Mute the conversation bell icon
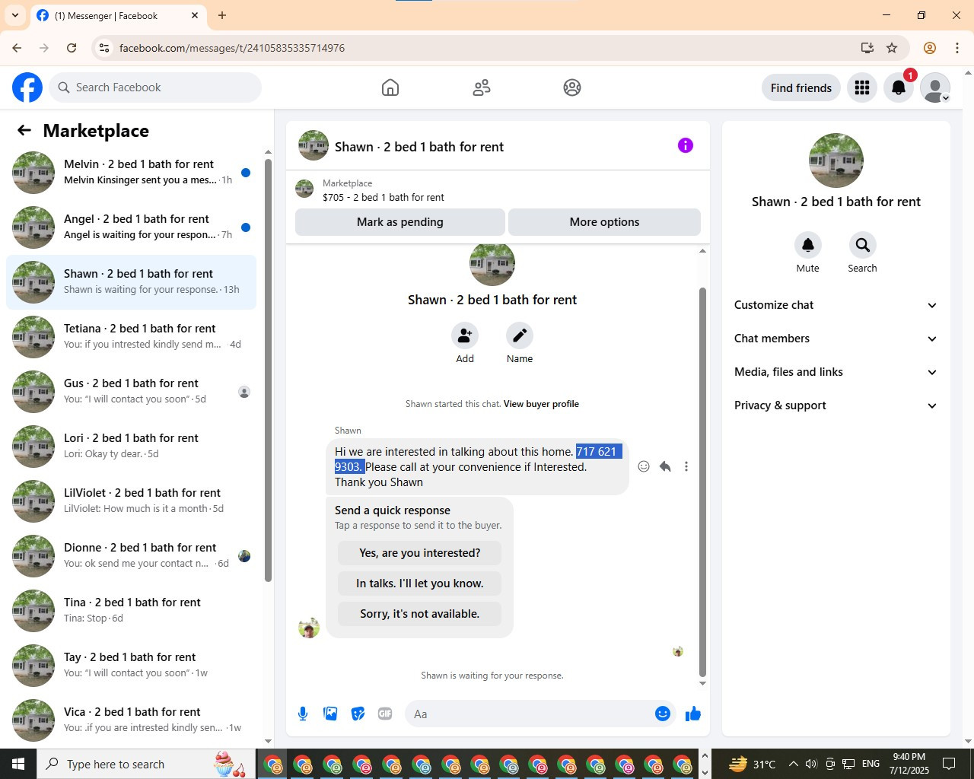This screenshot has height=779, width=974. [808, 245]
